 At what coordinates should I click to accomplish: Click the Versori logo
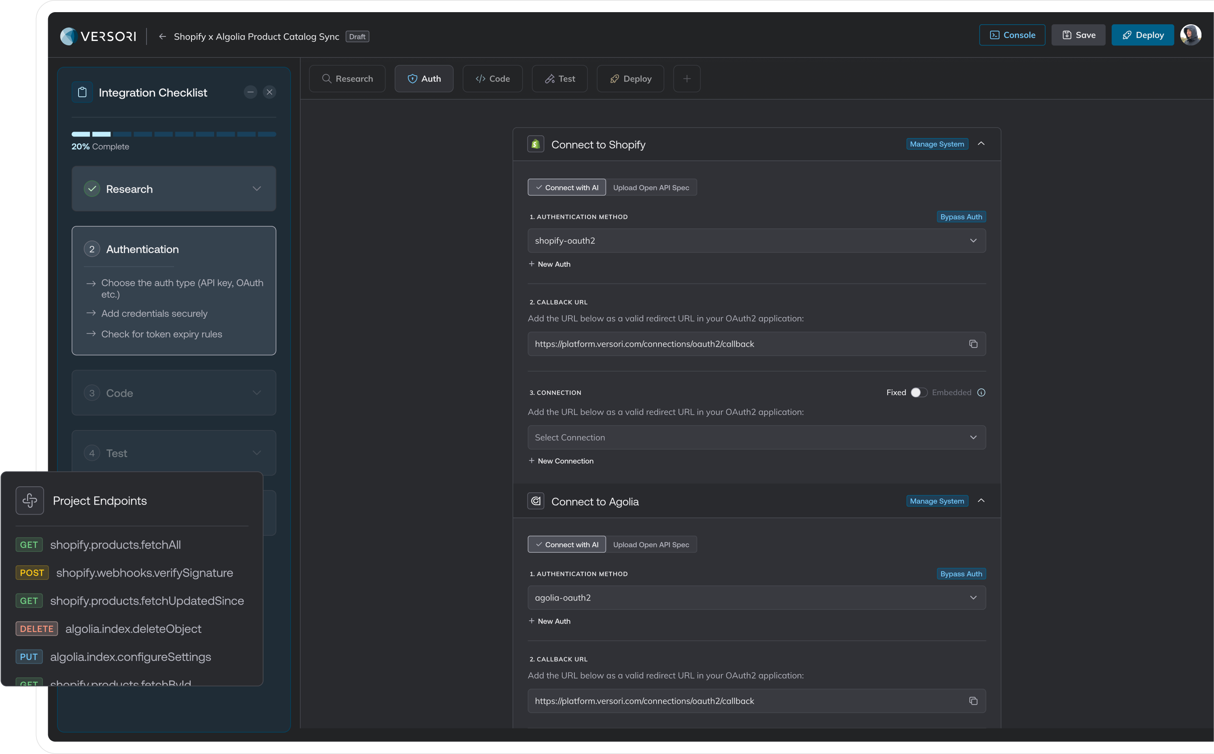pos(98,36)
